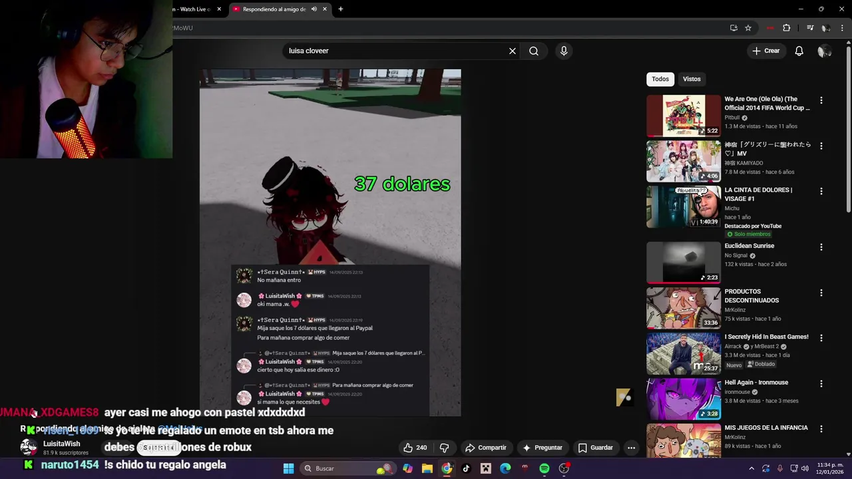The width and height of the screenshot is (852, 479).
Task: Like the video with 240 likes
Action: (x=415, y=448)
